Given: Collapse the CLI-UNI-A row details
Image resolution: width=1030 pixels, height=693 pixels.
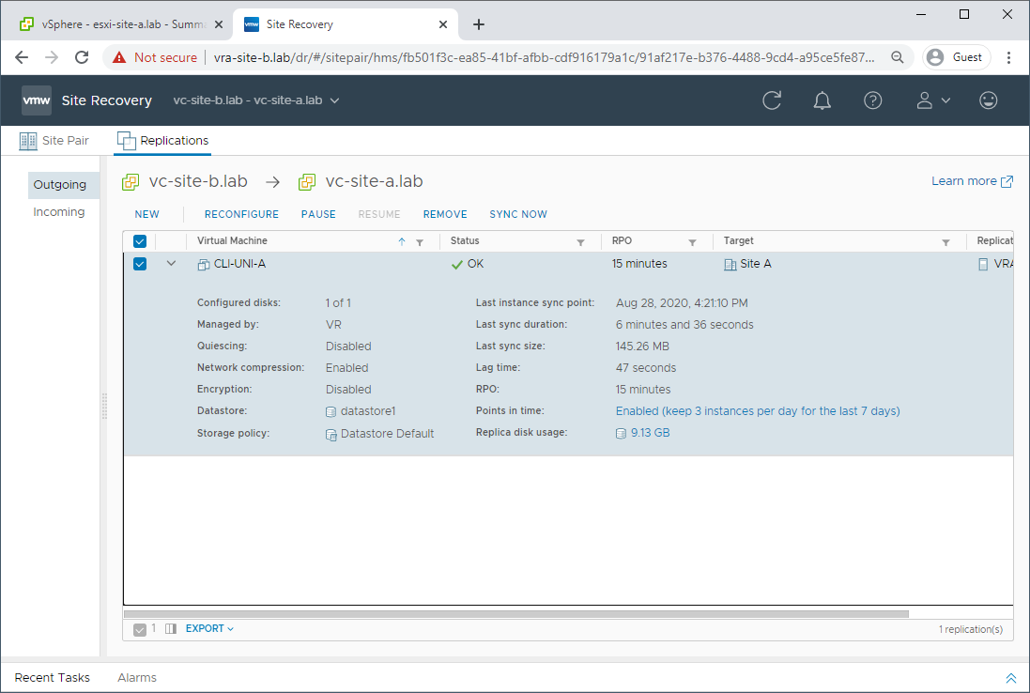Looking at the screenshot, I should (x=172, y=264).
